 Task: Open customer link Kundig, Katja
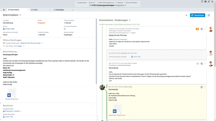click(10, 29)
